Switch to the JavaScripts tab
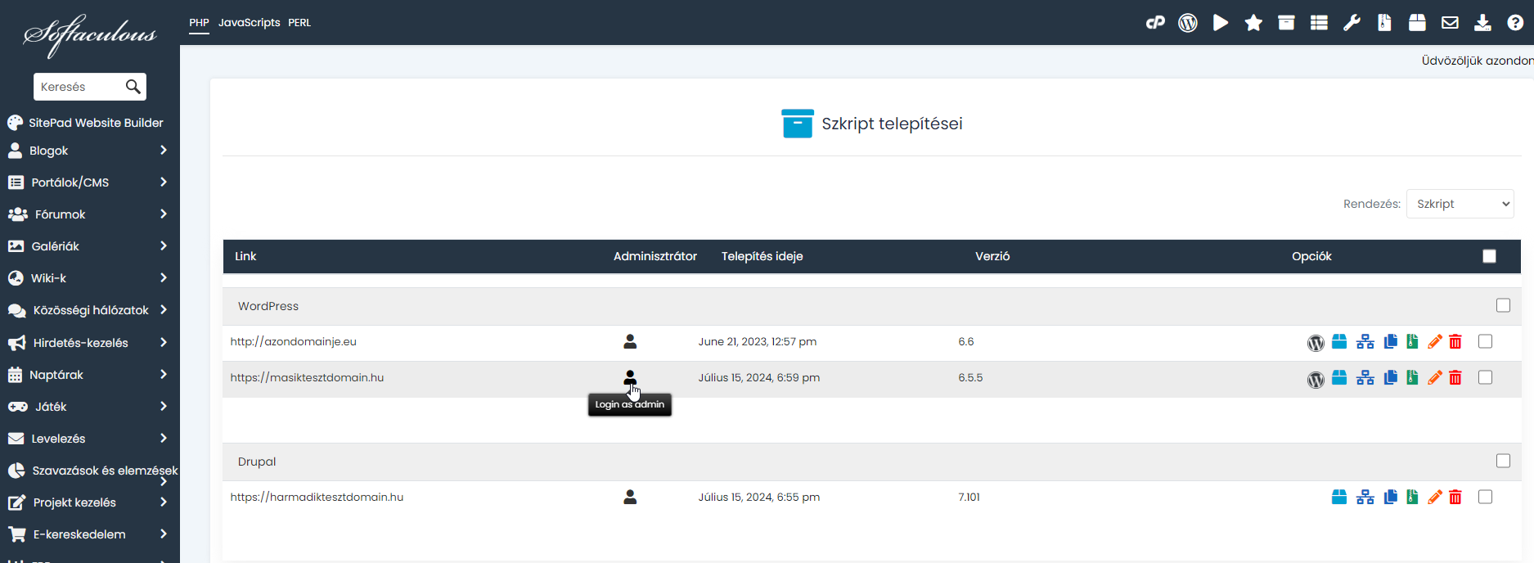The width and height of the screenshot is (1534, 563). (x=249, y=23)
